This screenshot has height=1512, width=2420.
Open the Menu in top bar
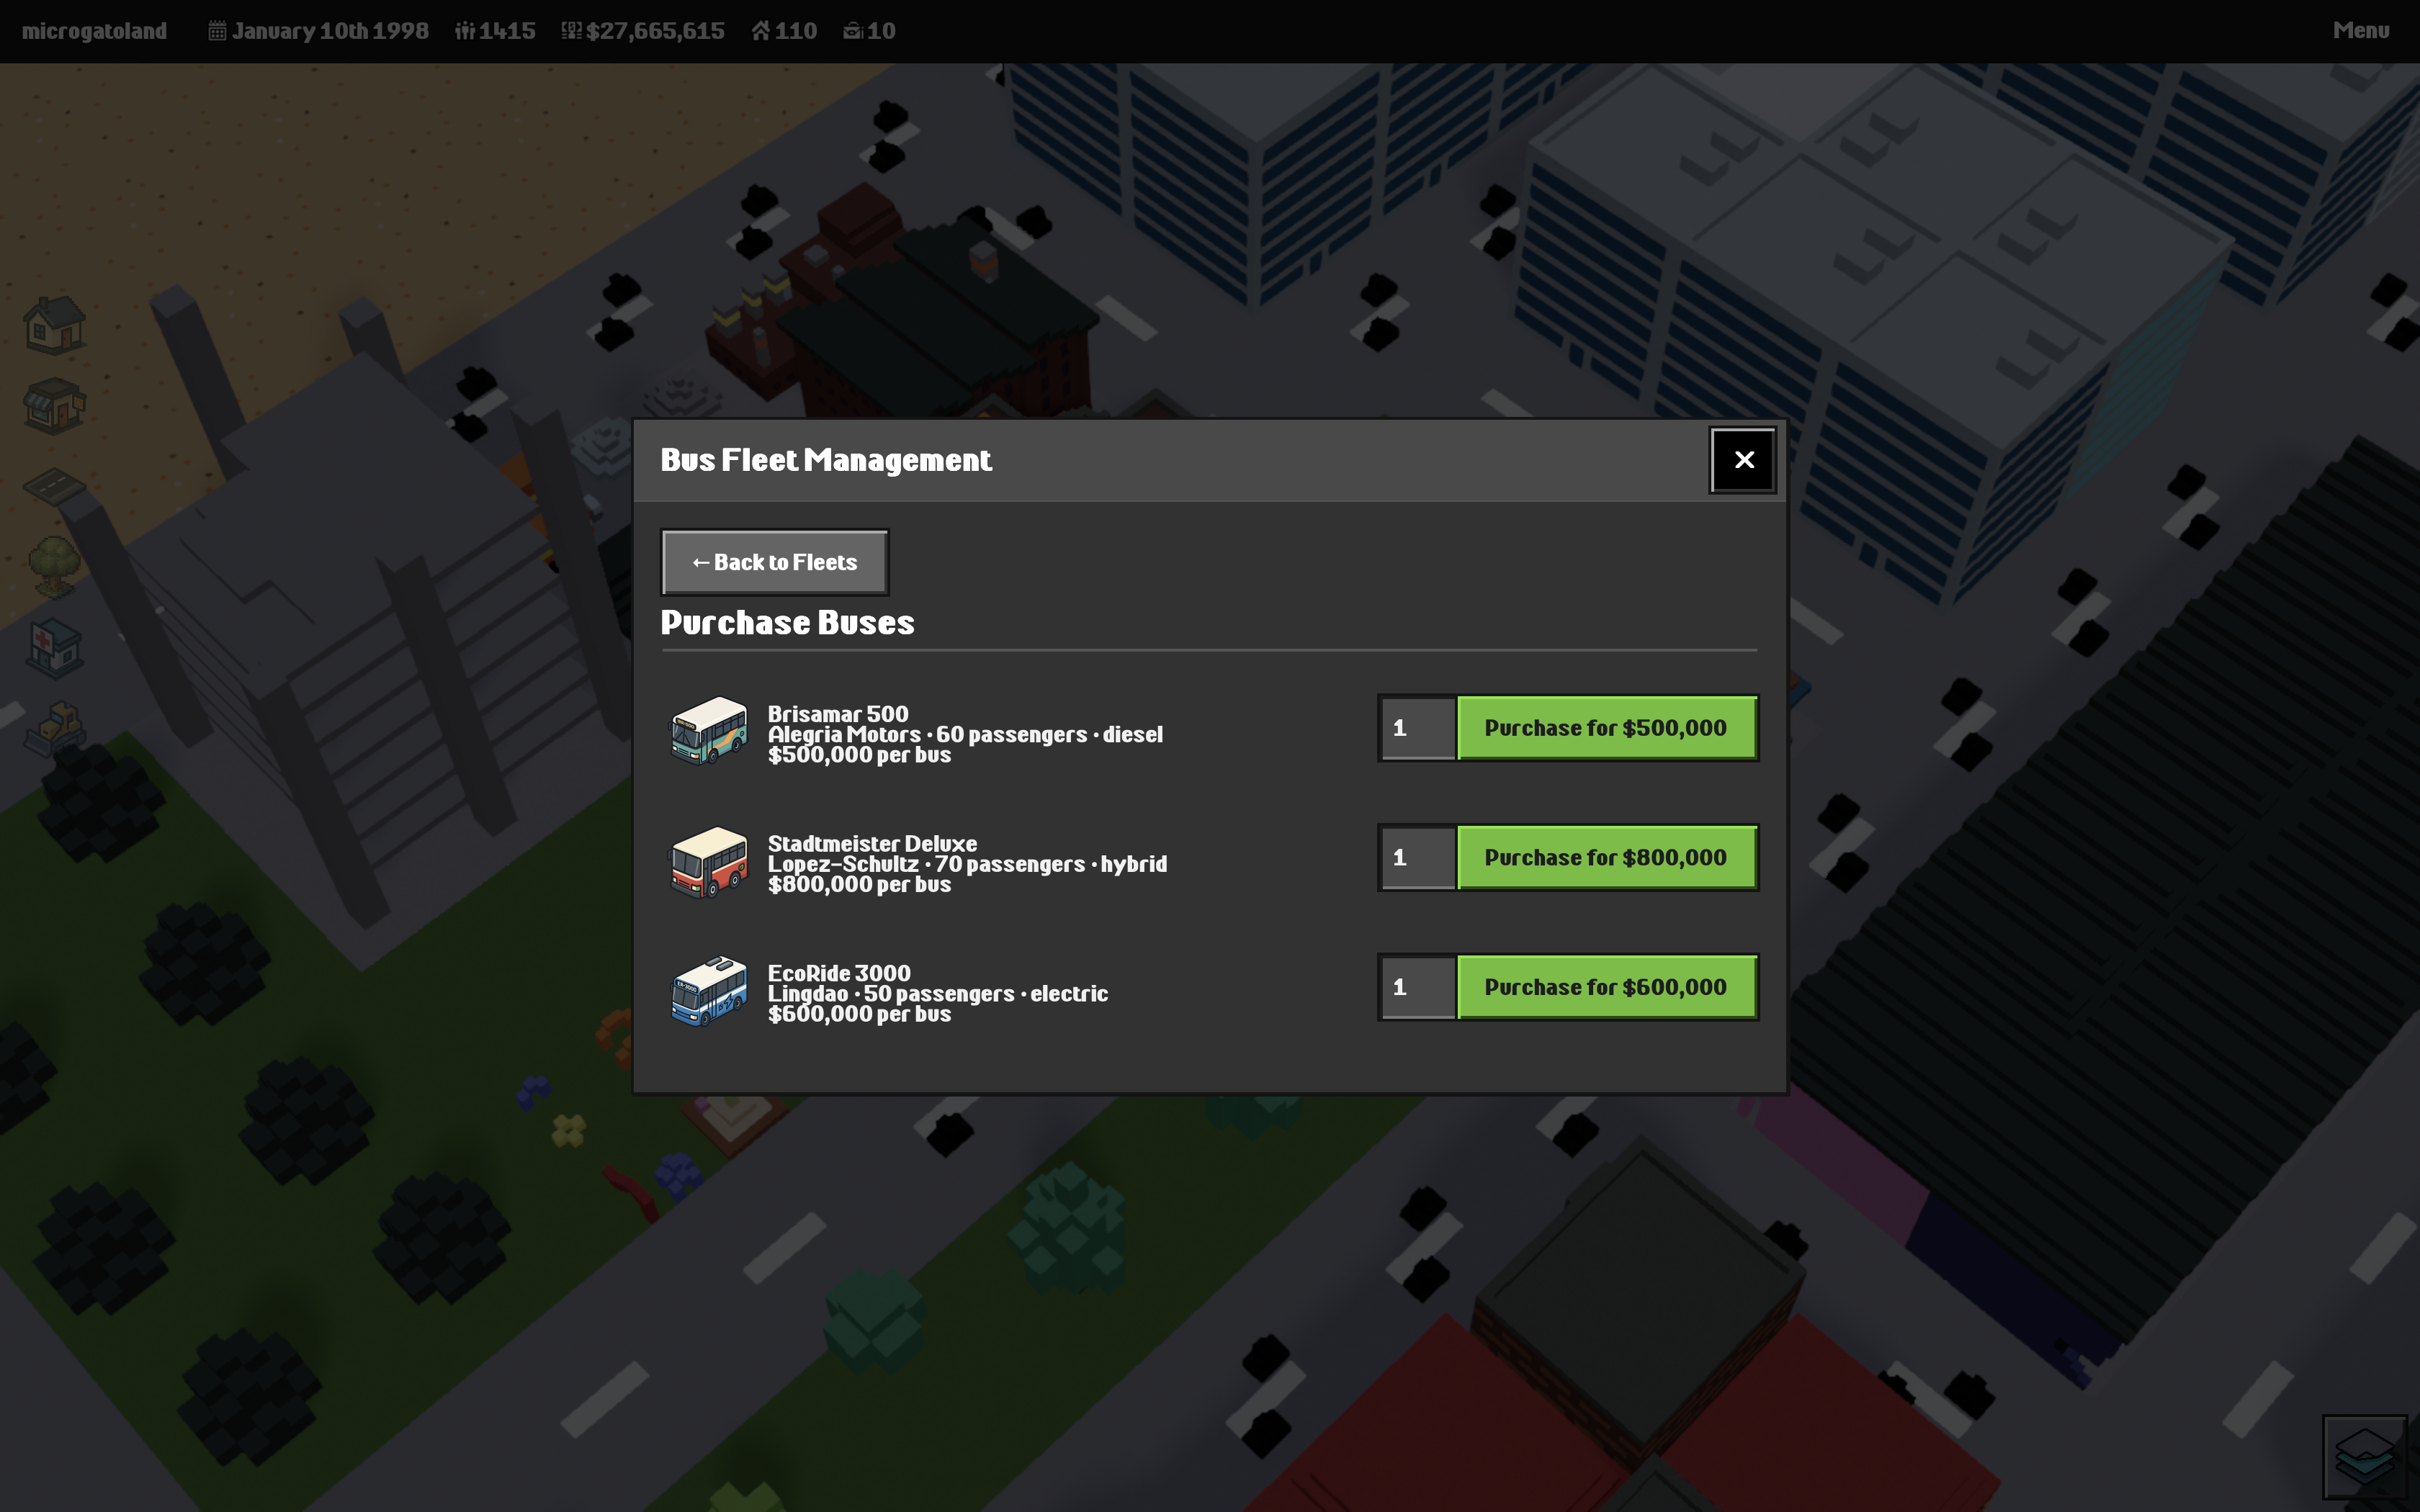click(x=2360, y=31)
